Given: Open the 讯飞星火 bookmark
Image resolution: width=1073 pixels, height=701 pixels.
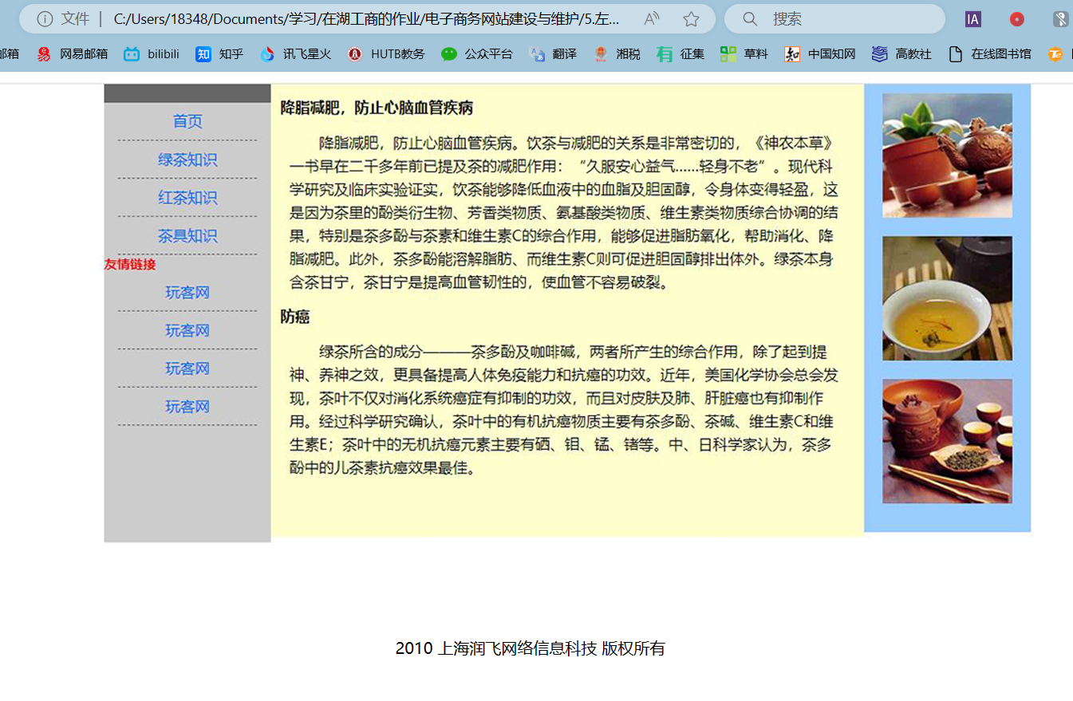Looking at the screenshot, I should pos(295,54).
